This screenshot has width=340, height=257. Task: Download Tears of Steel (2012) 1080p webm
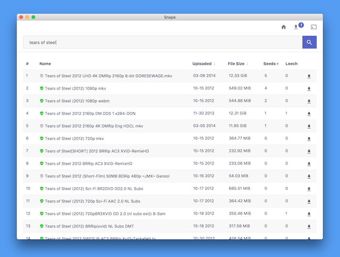coord(309,101)
